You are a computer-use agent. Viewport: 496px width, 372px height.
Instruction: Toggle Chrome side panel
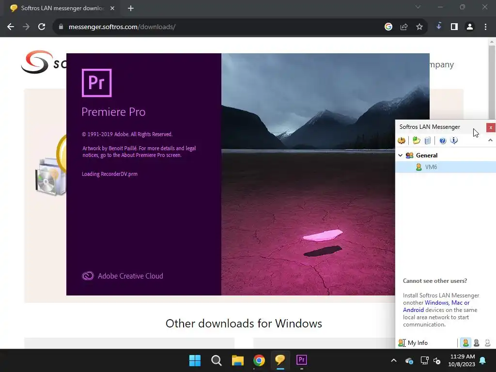[x=454, y=27]
